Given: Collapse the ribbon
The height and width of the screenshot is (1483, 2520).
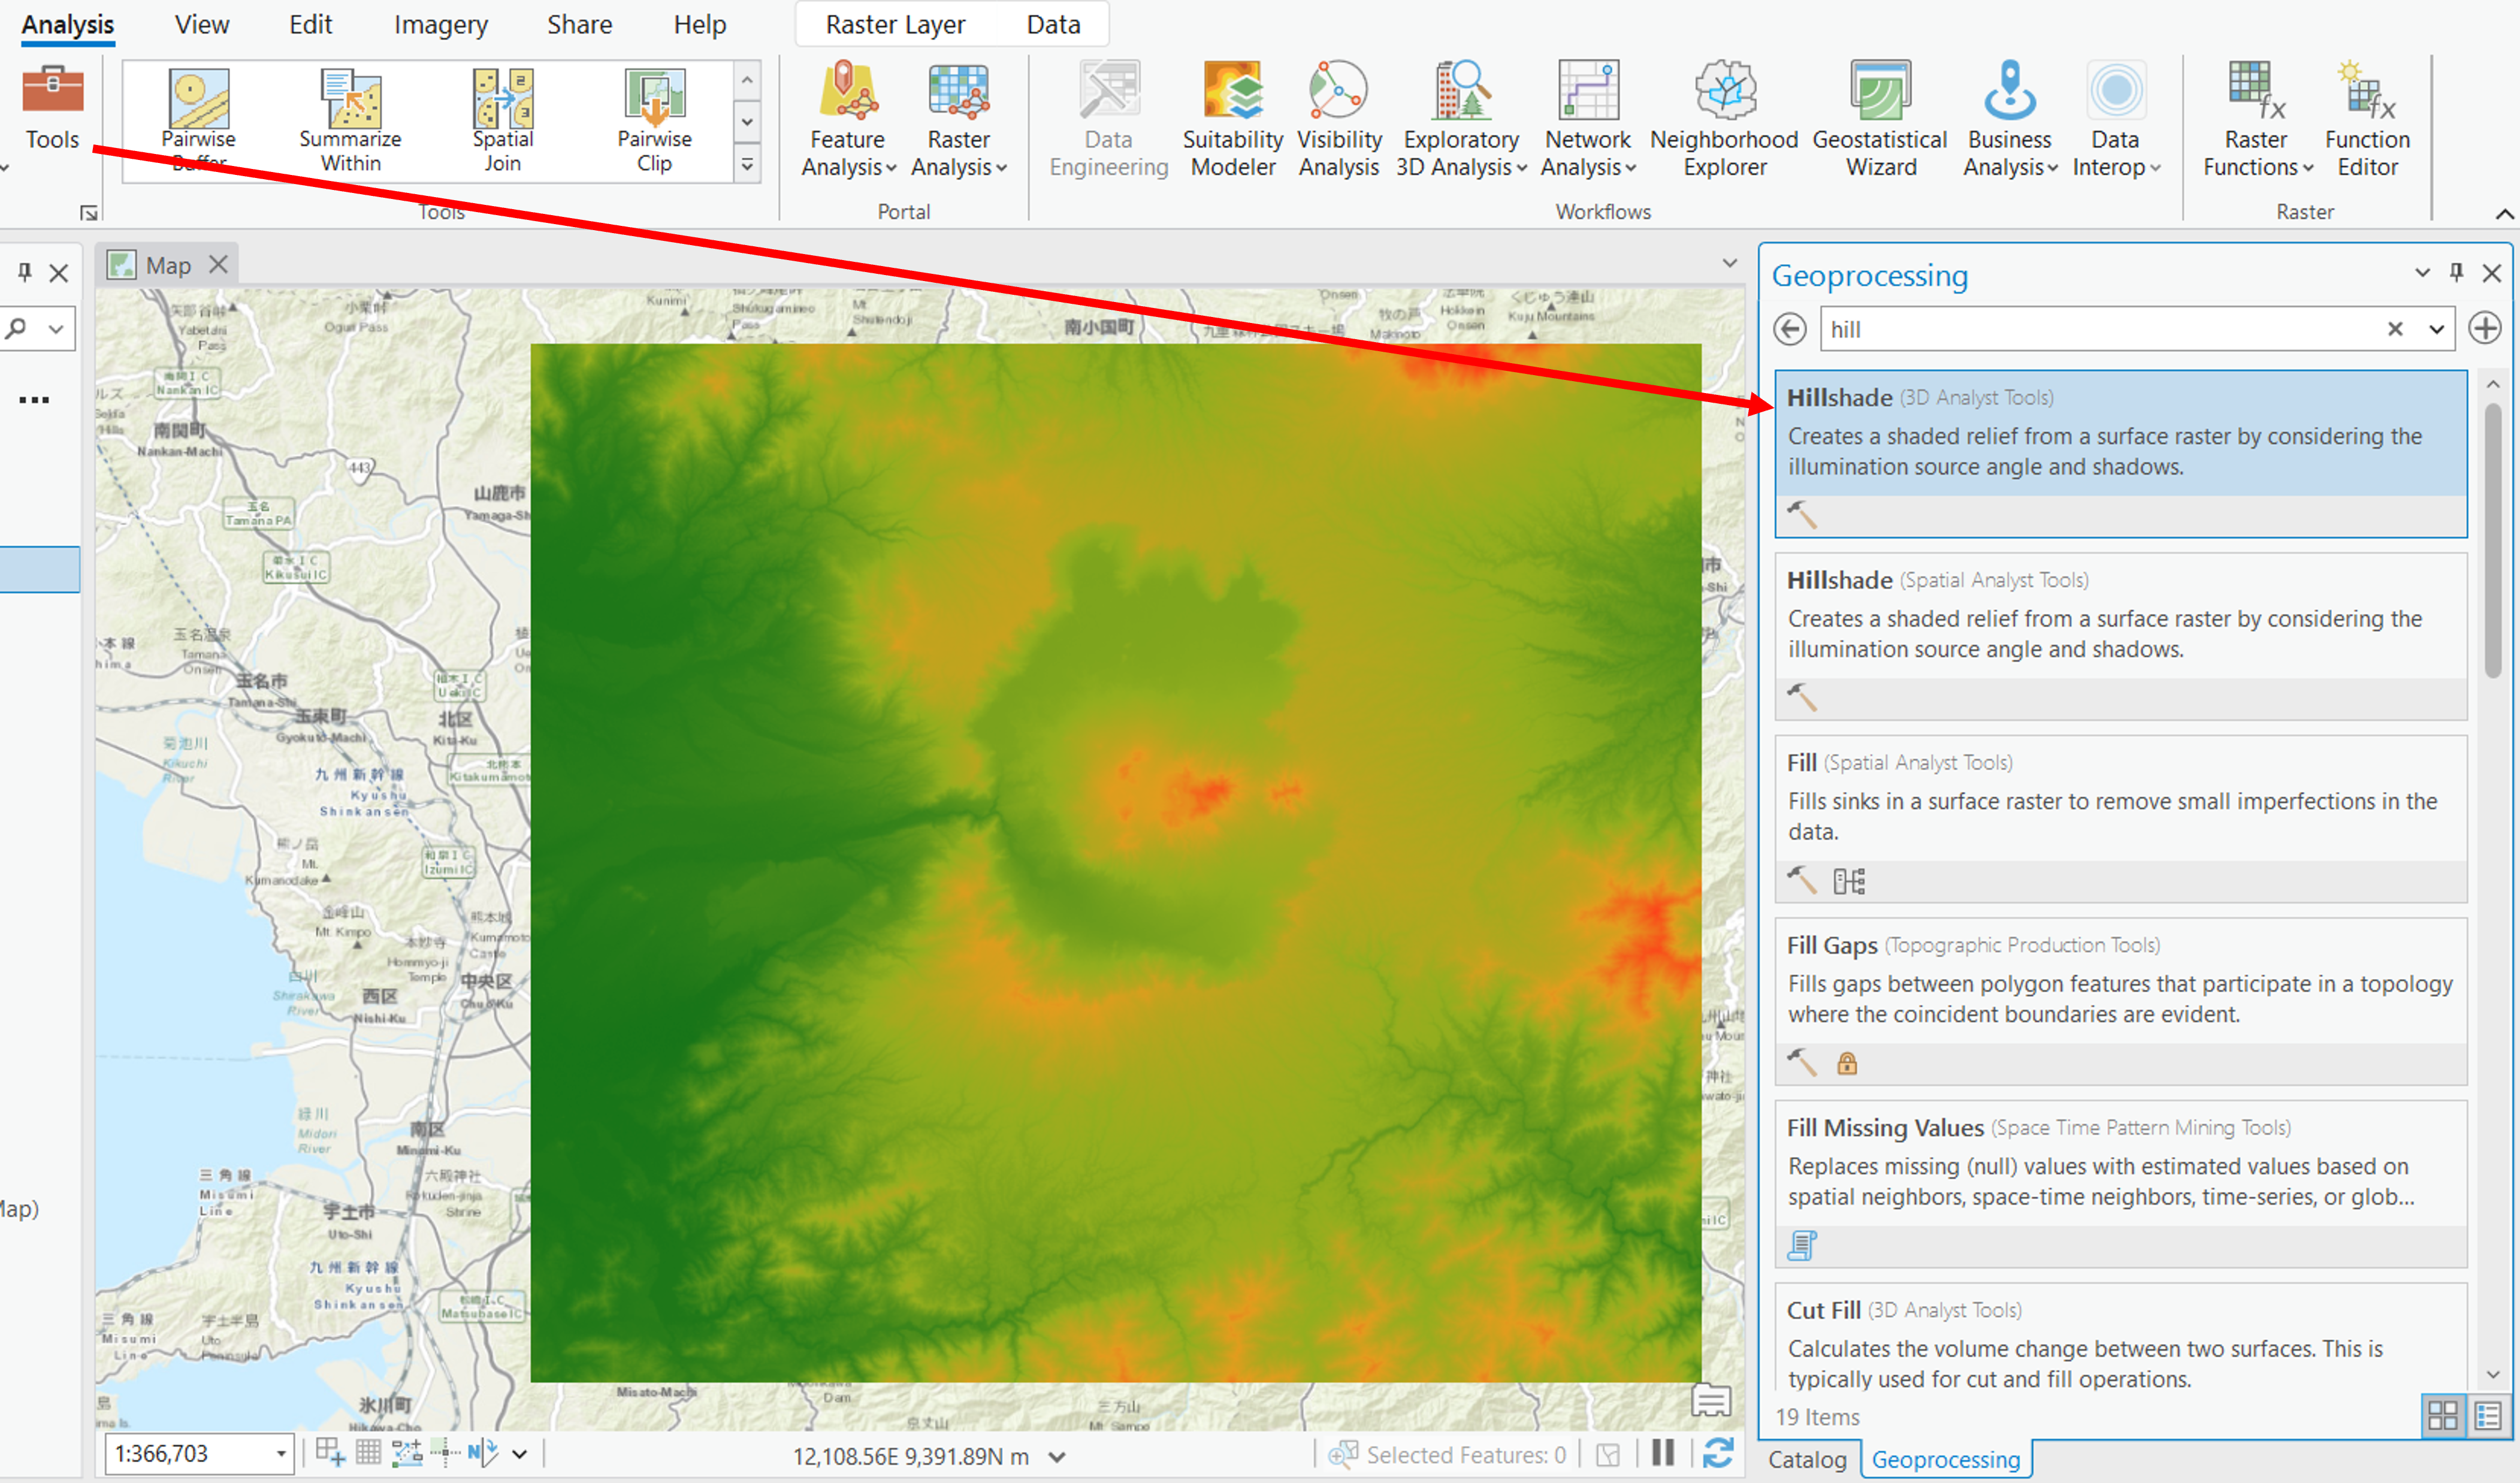Looking at the screenshot, I should 2504,214.
